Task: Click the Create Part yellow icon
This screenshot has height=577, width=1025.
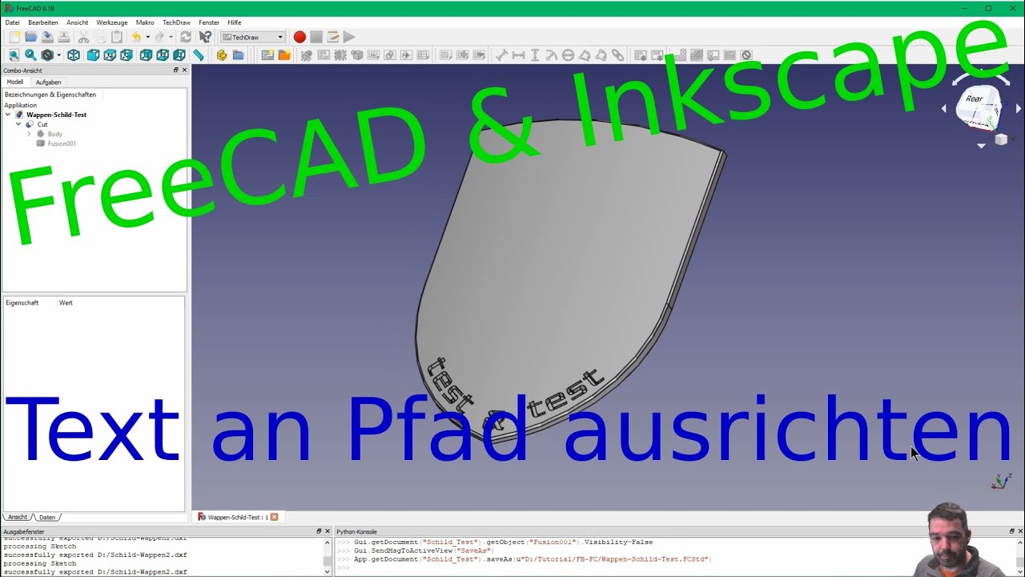Action: 222,55
